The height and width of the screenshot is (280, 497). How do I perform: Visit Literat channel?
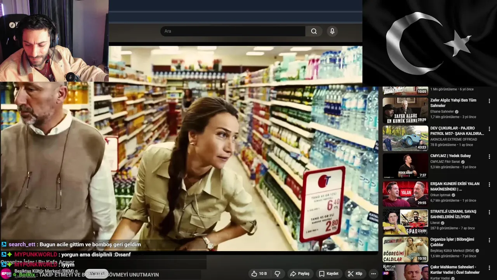tap(435, 223)
